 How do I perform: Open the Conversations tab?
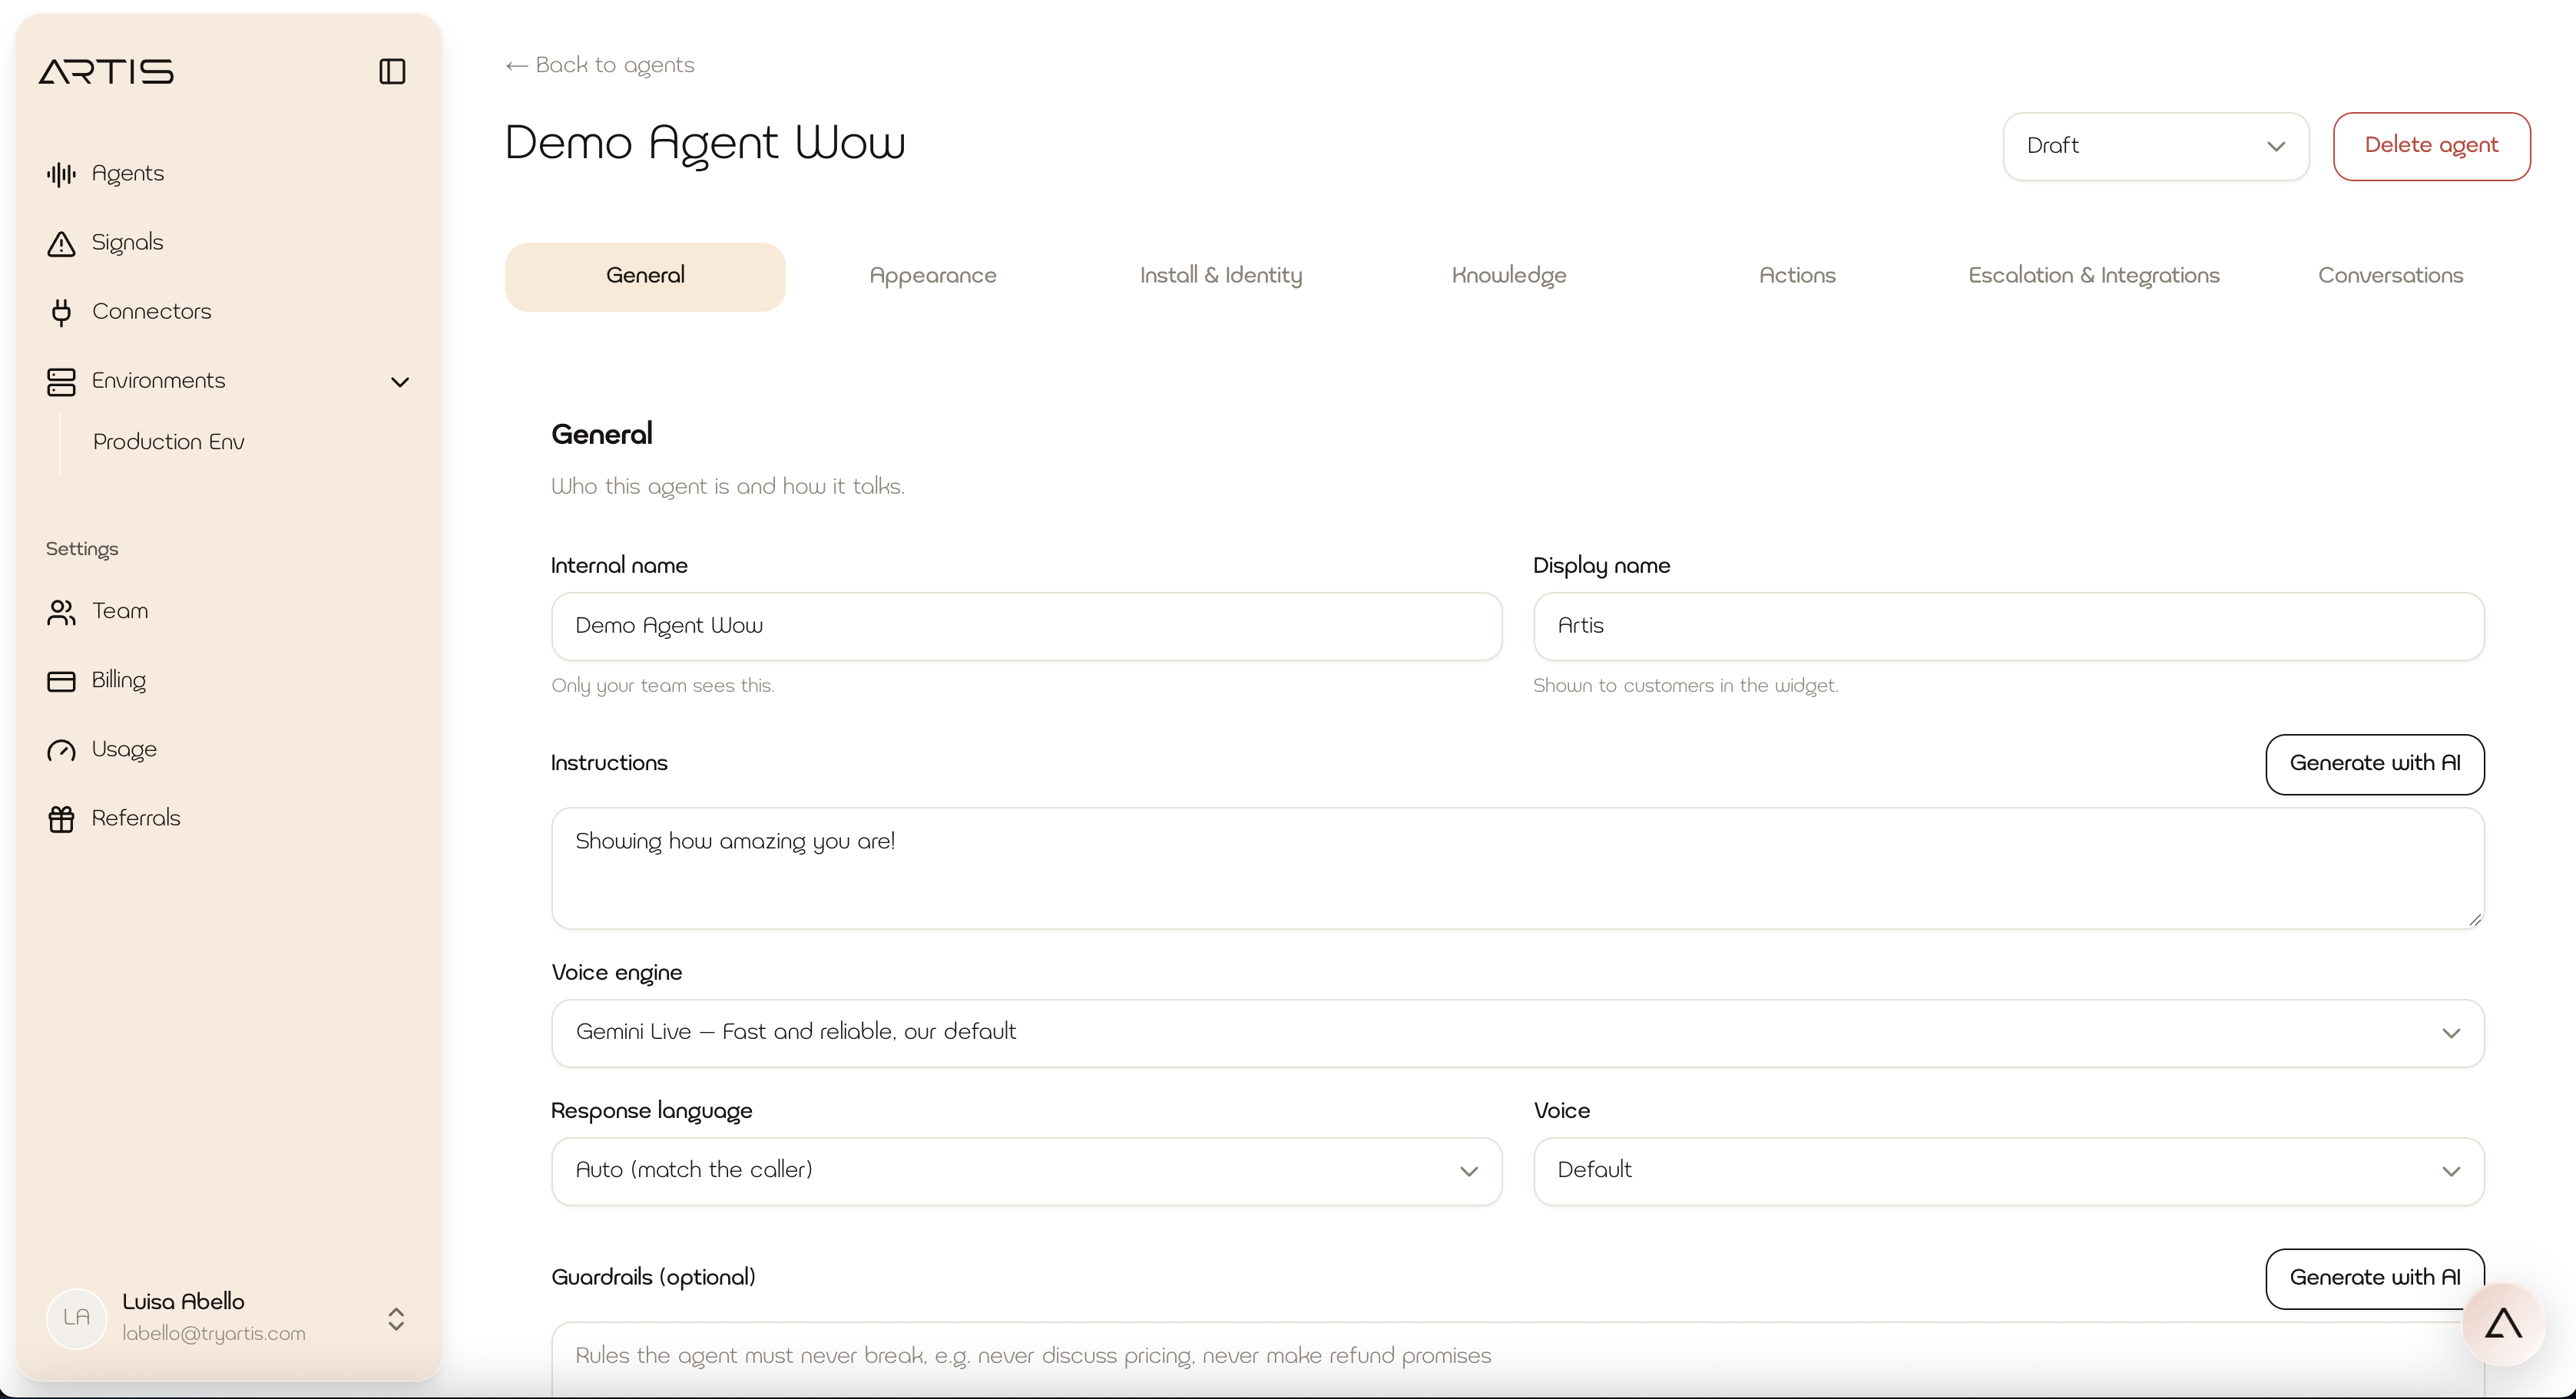[x=2390, y=276]
